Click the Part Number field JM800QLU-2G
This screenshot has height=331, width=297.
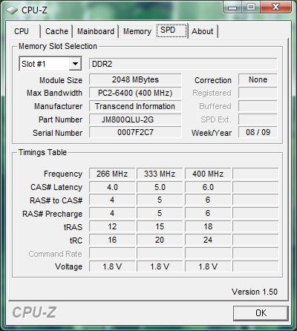coord(135,119)
